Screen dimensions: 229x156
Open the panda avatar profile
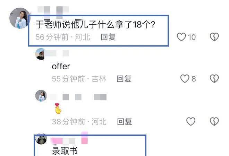click(41, 139)
